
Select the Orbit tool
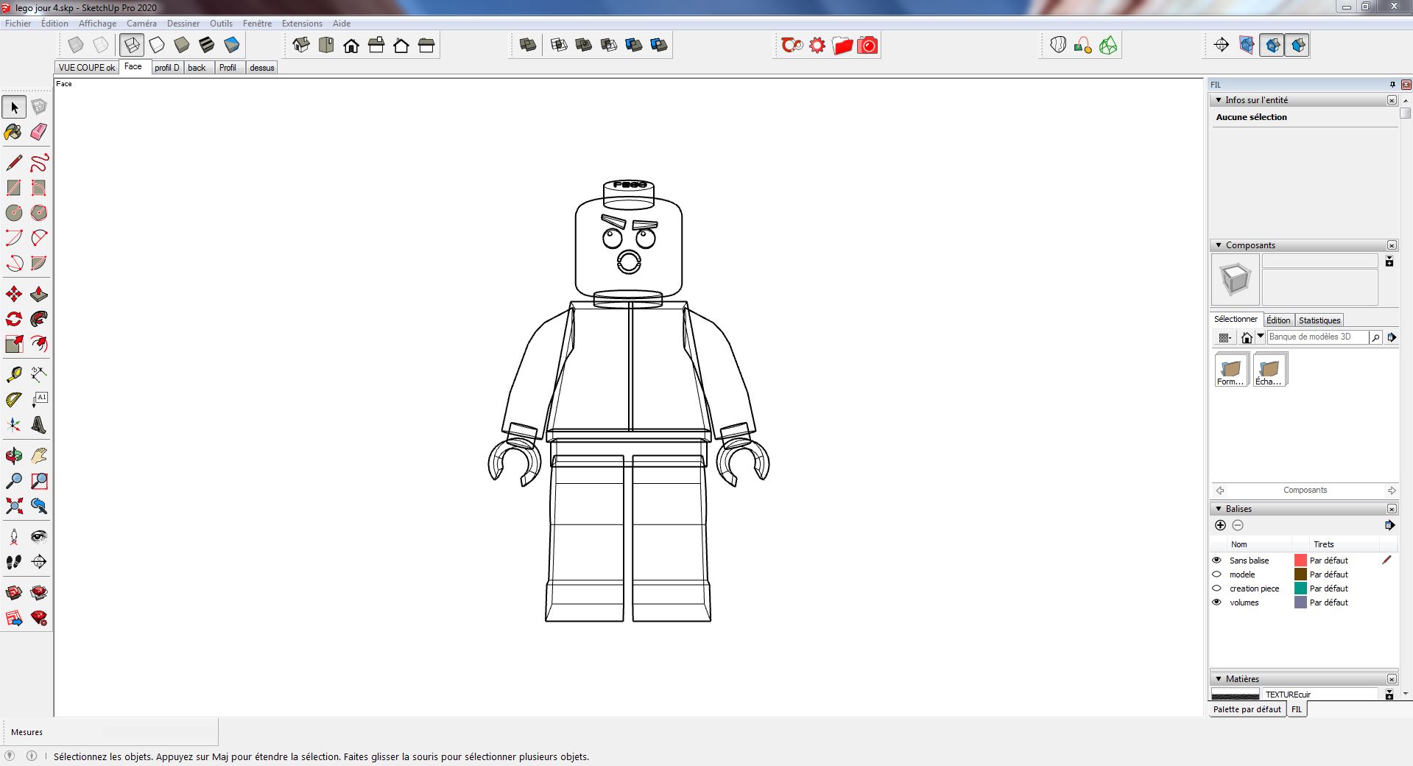(14, 456)
